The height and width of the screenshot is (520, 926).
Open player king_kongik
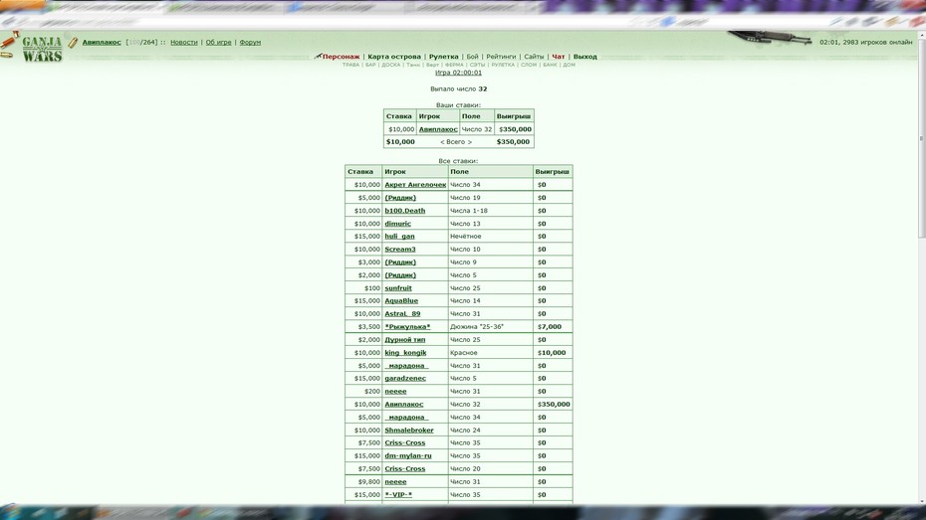point(405,353)
